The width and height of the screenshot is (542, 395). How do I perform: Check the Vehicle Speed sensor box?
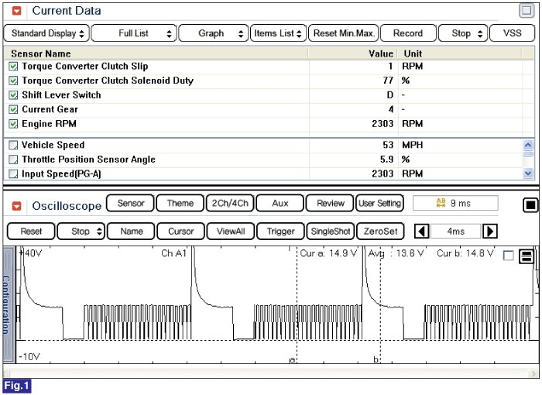pos(13,145)
